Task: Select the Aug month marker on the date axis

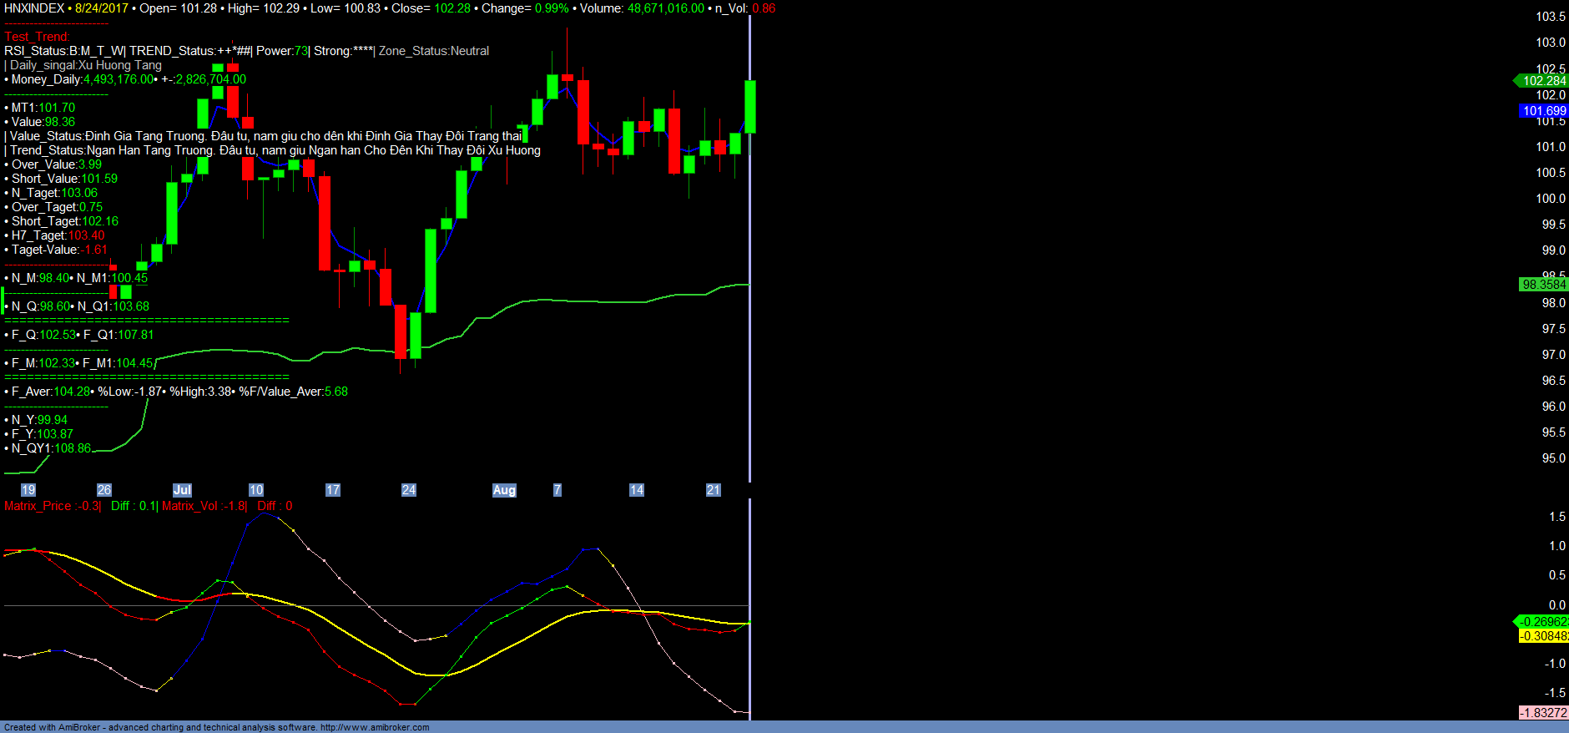Action: (x=504, y=490)
